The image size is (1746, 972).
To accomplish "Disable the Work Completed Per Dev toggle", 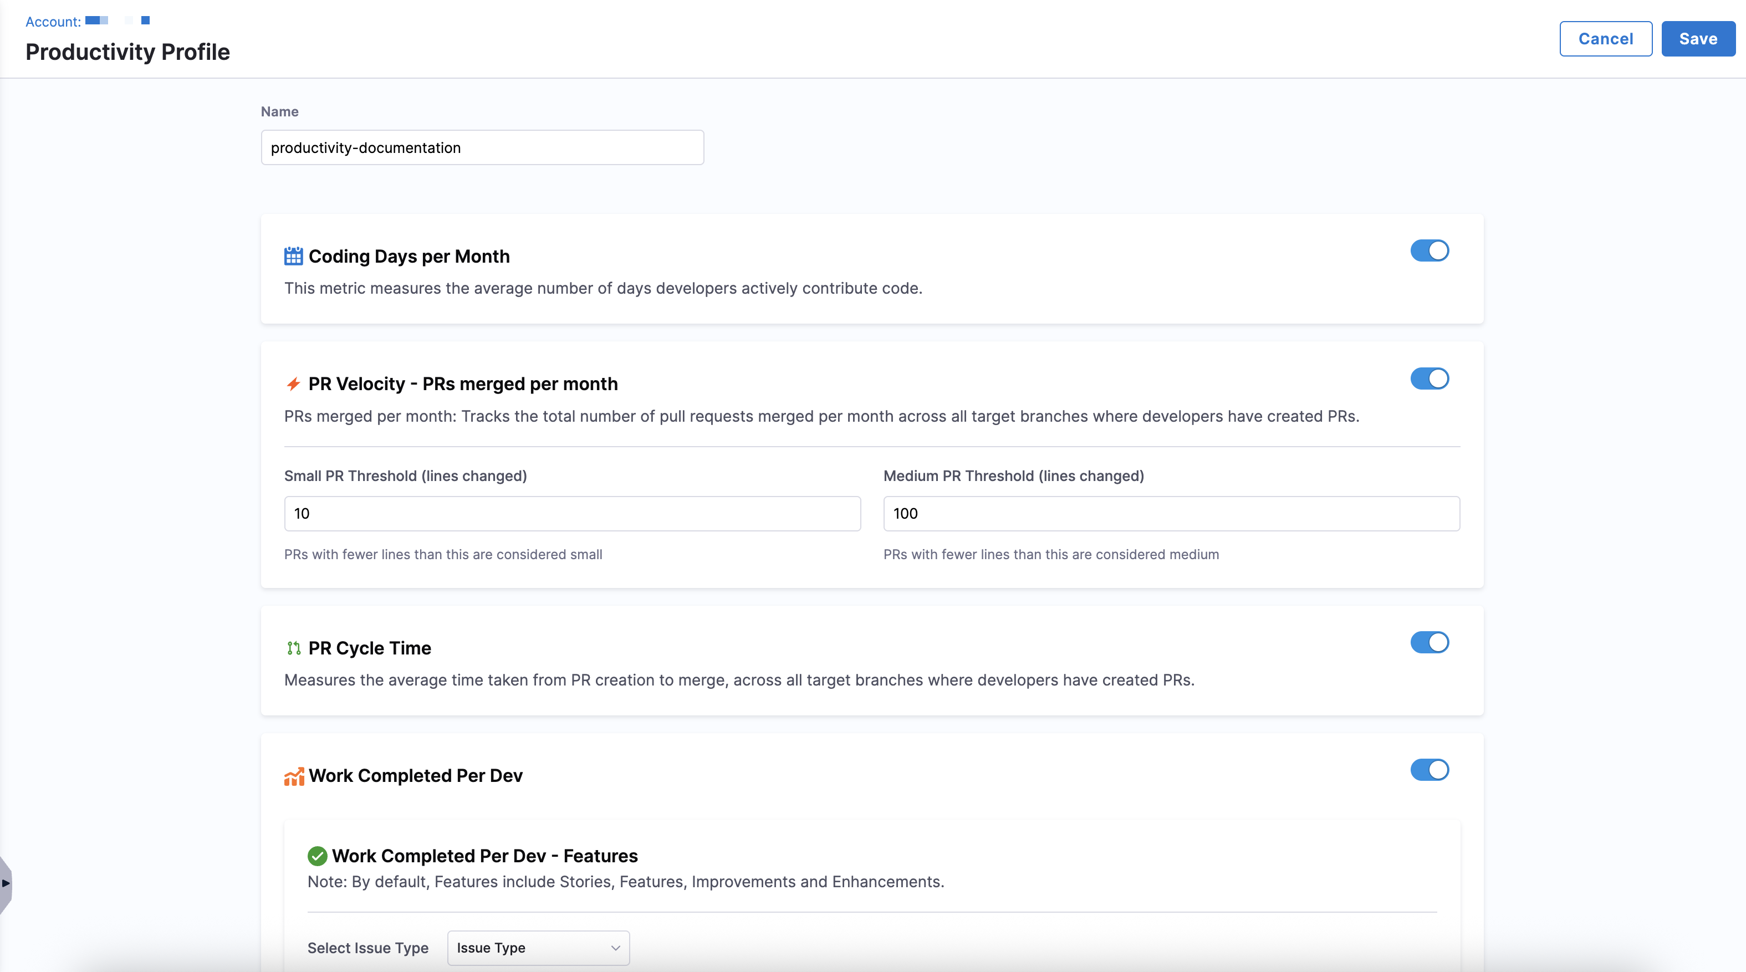I will [x=1429, y=769].
